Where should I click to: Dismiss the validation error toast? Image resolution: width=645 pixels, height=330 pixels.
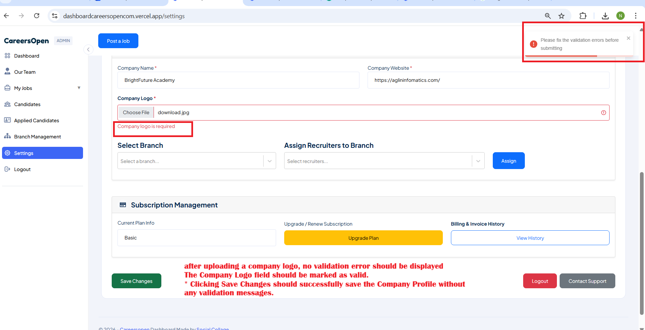pos(628,38)
